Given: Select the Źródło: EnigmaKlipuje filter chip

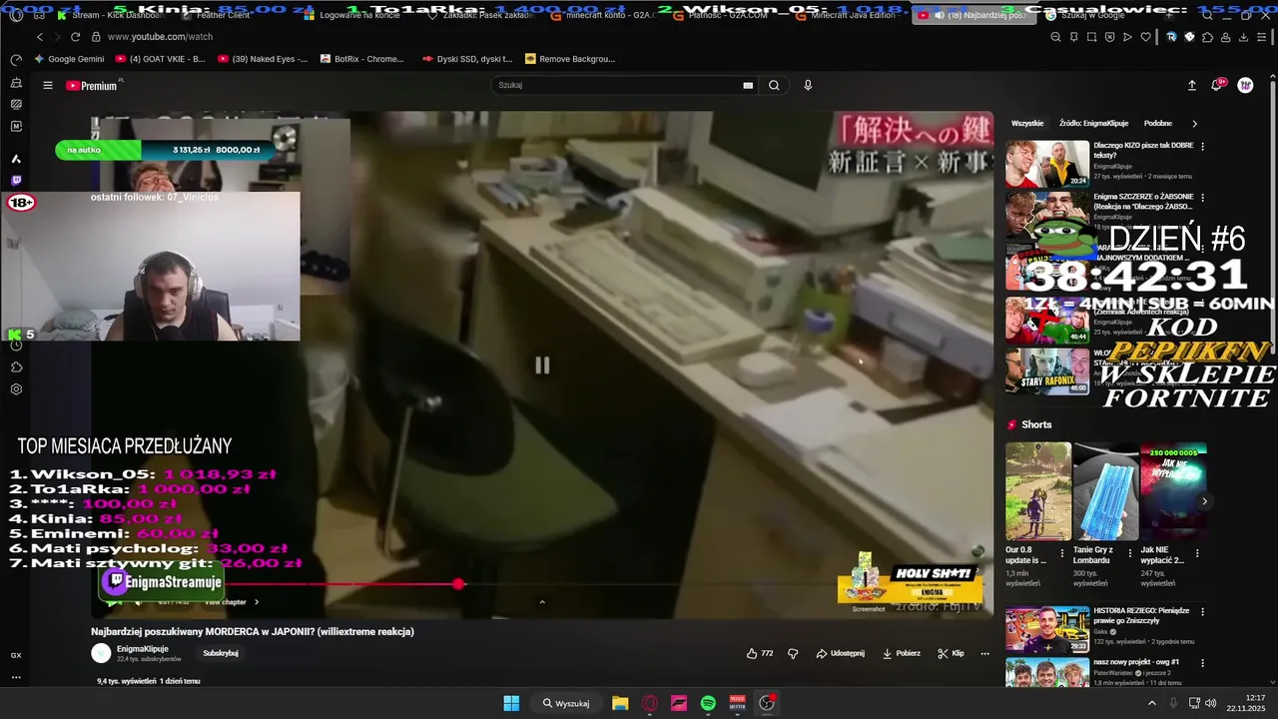Looking at the screenshot, I should pos(1094,124).
